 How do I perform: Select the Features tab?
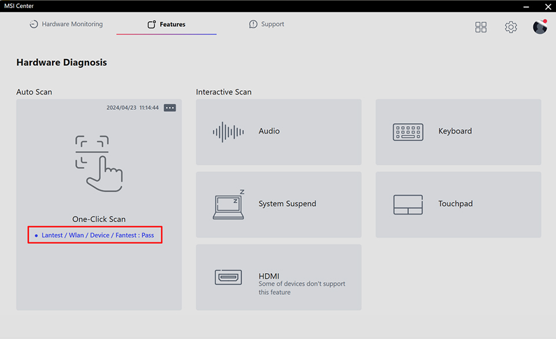click(166, 24)
